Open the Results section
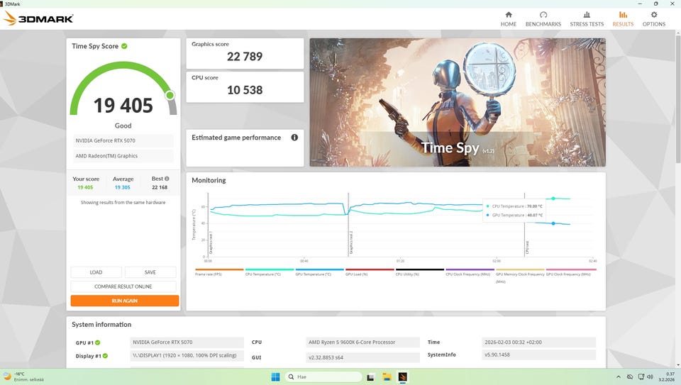Image resolution: width=681 pixels, height=385 pixels. pos(623,19)
